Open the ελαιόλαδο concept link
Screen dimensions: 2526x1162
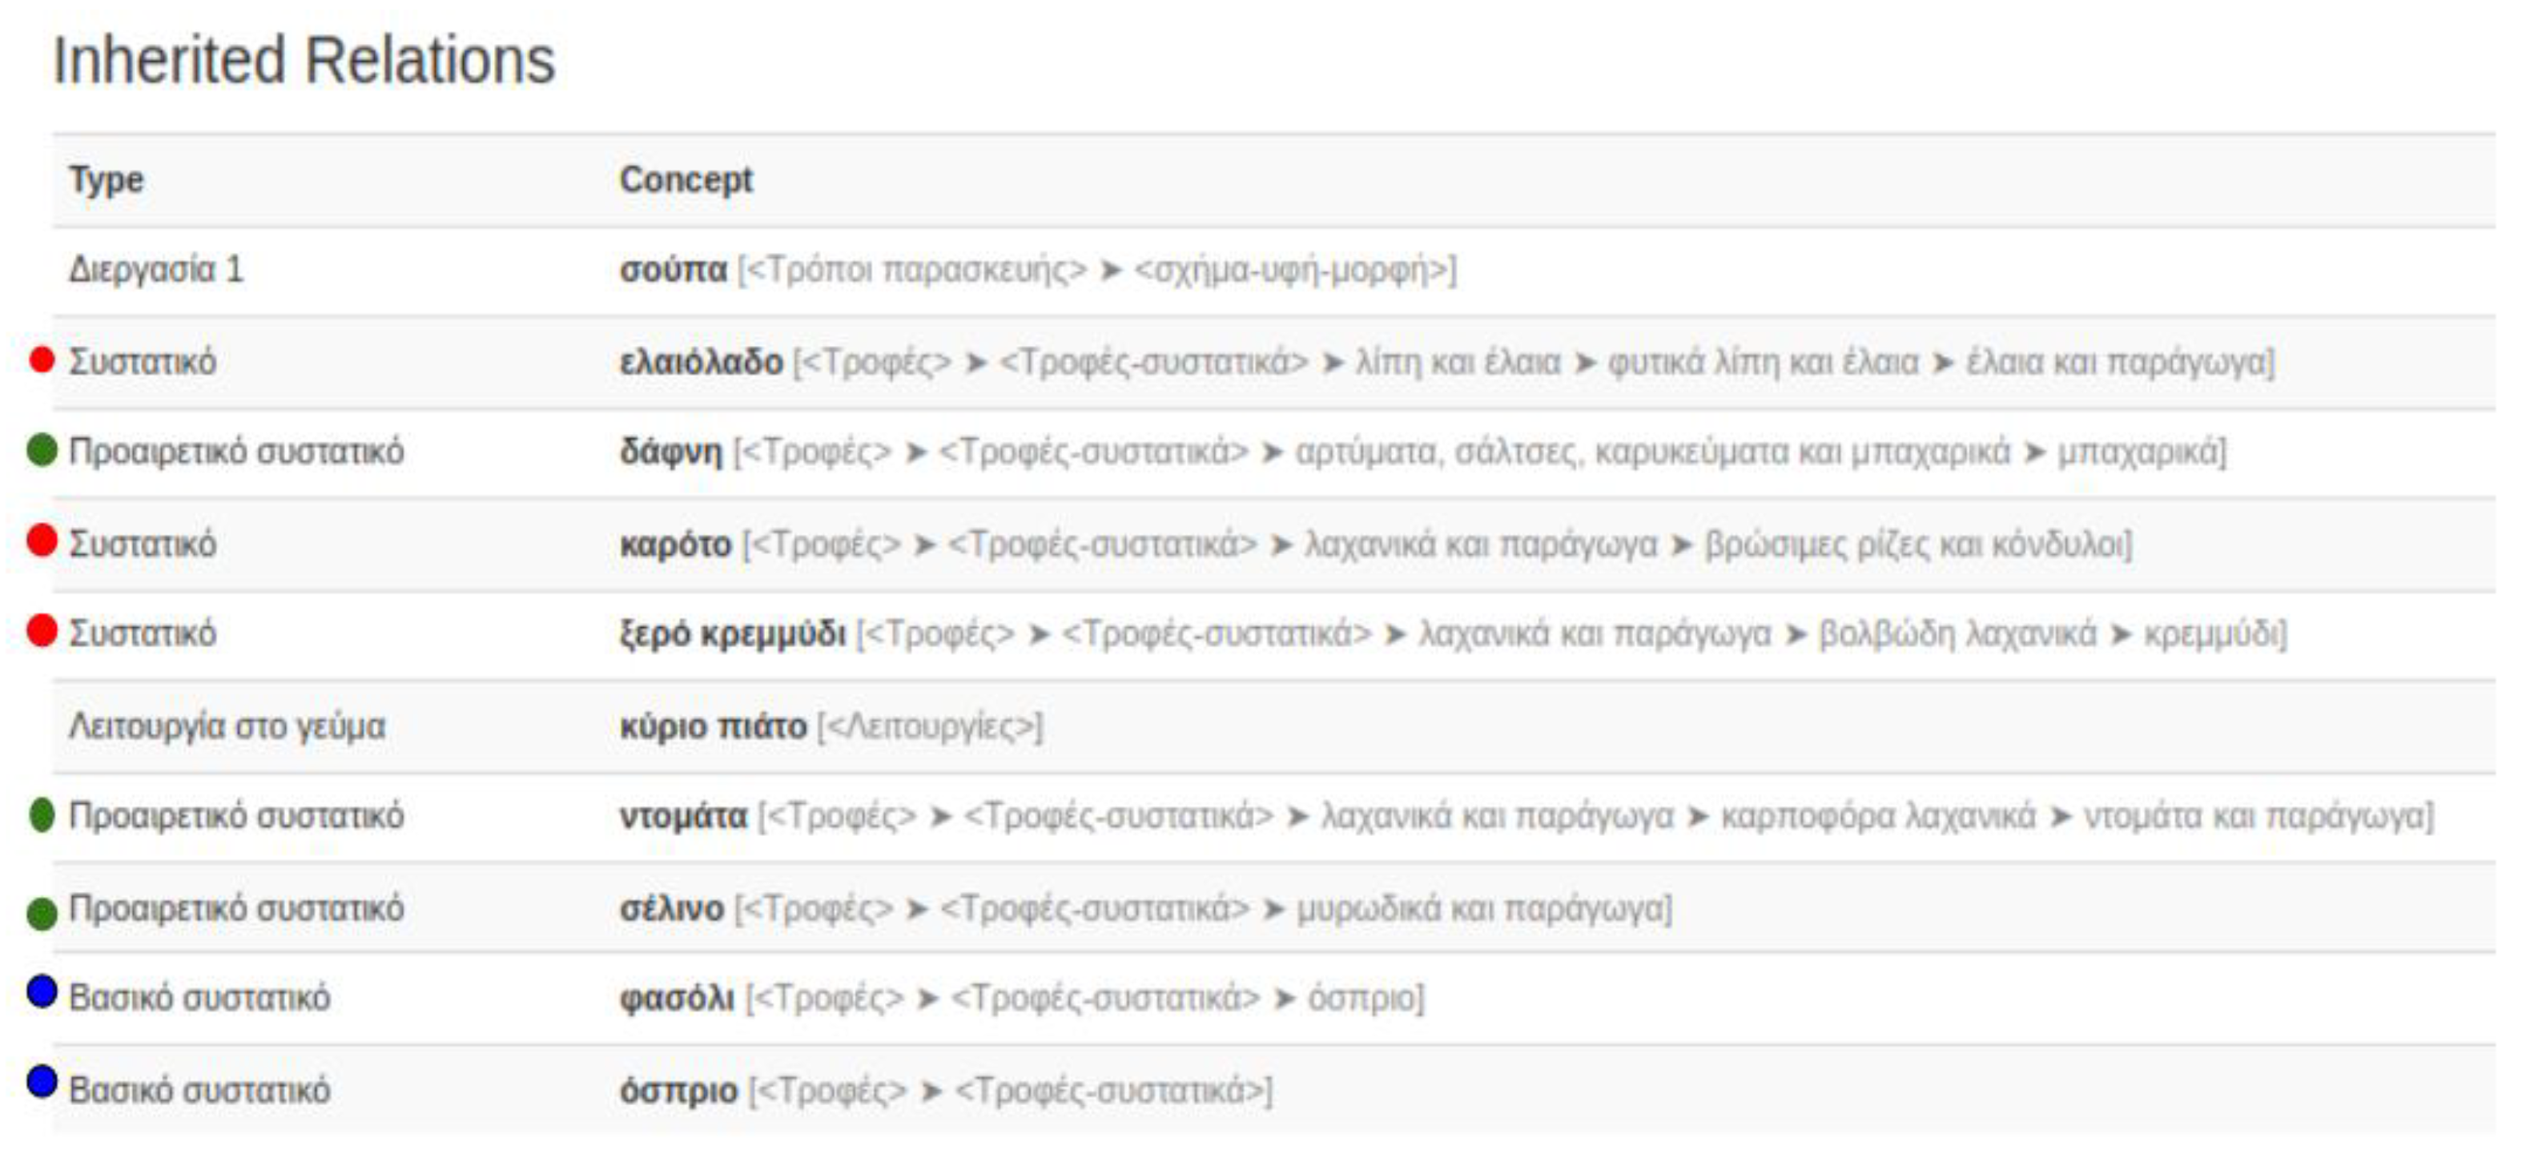coord(701,362)
